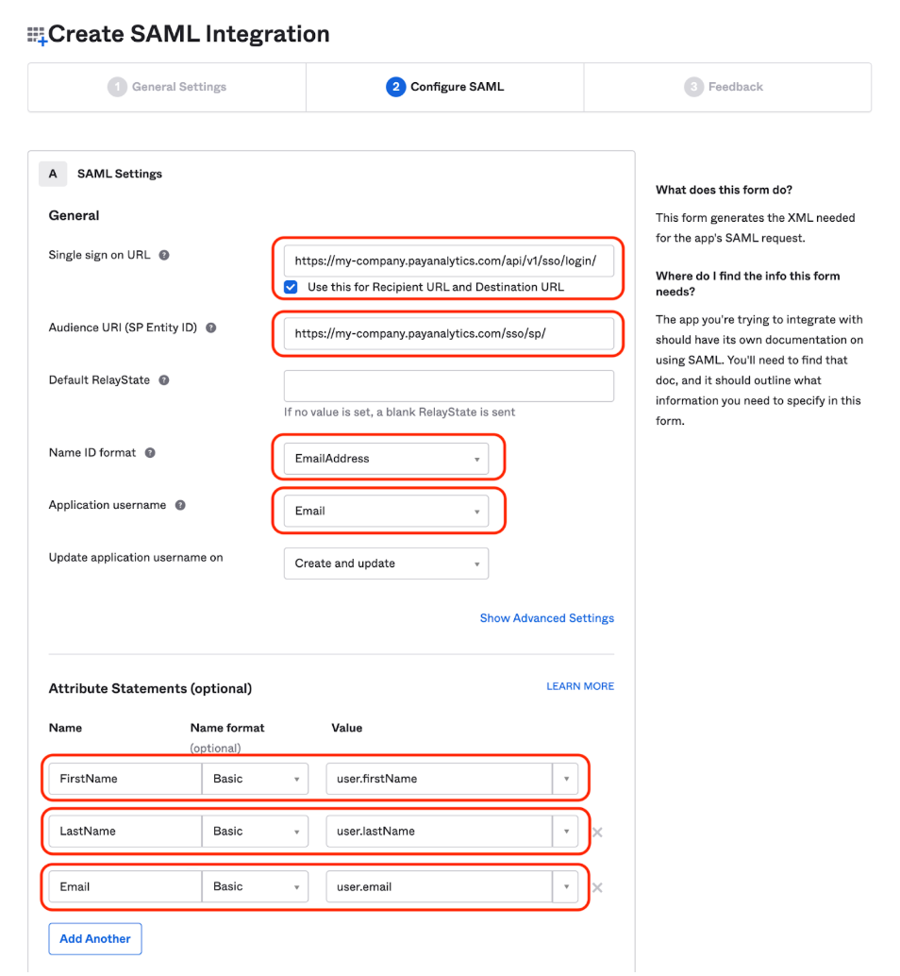Switch to the Feedback step tab
Screen dimensions: 900x976
tap(725, 87)
